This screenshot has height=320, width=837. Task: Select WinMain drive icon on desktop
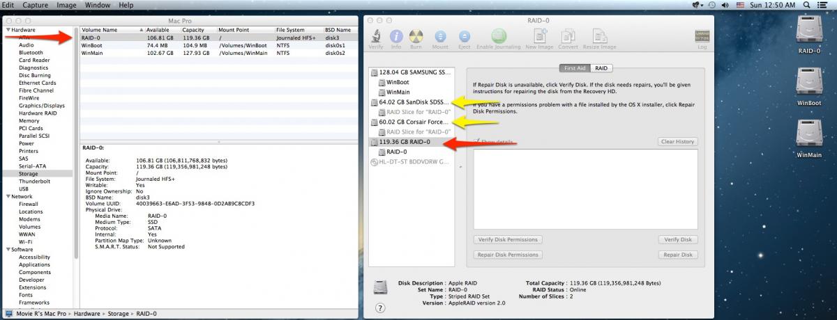pos(808,136)
